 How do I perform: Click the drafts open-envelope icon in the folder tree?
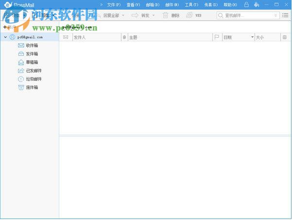21,62
